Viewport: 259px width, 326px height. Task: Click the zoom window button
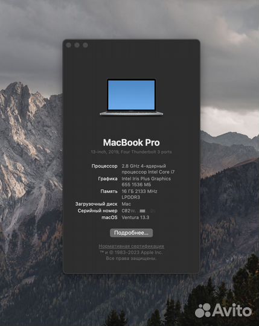click(x=85, y=45)
